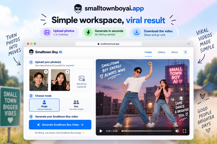This screenshot has width=217, height=144.
Task: Remove the man's uploaded photo
Action: 46,72
